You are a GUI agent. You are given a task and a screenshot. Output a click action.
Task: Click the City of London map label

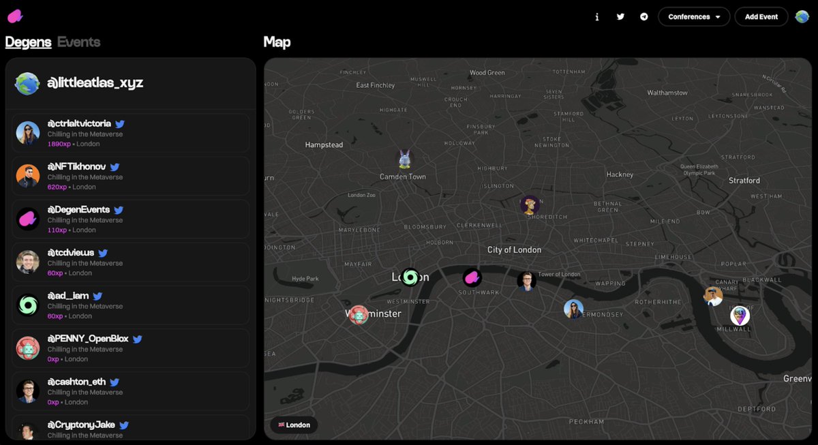(514, 250)
